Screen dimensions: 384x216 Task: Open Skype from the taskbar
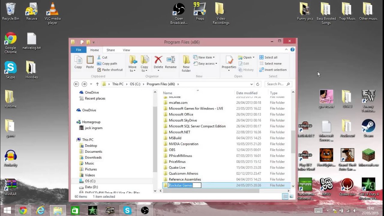[127, 211]
